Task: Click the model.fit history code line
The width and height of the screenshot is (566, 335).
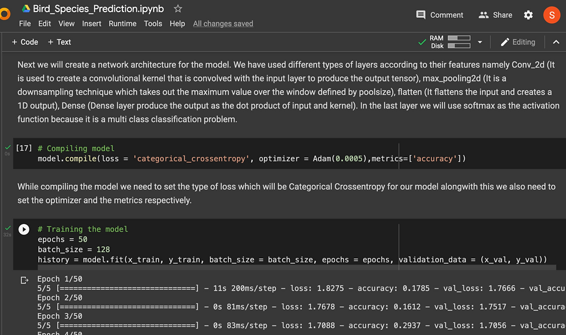Action: (292, 259)
